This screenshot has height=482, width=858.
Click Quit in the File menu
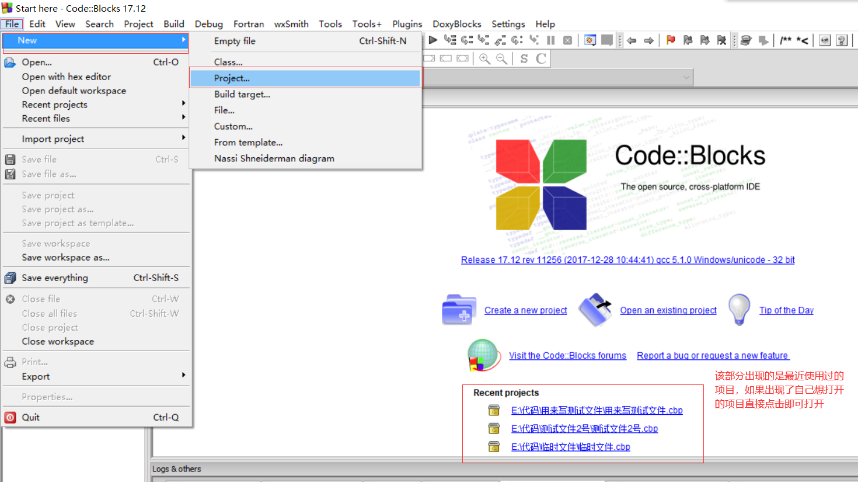95,417
